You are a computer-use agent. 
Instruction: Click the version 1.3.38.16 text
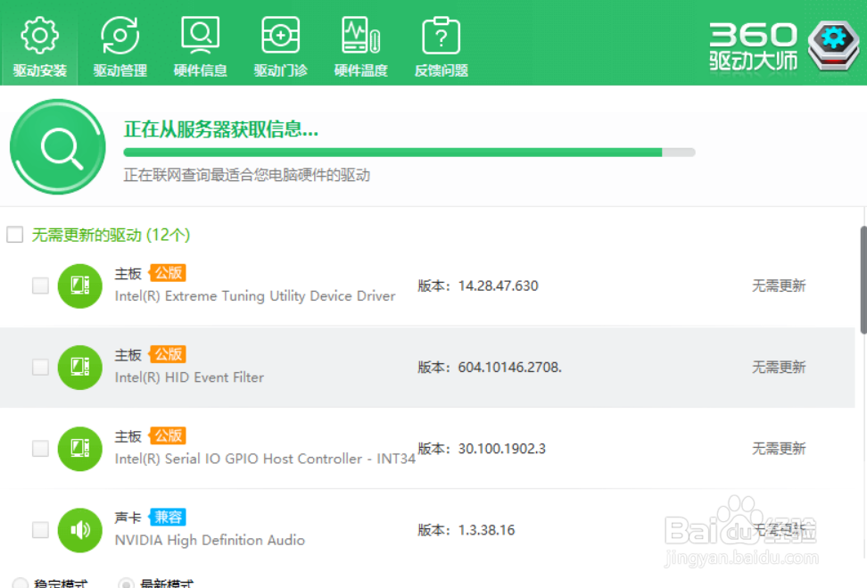[486, 530]
